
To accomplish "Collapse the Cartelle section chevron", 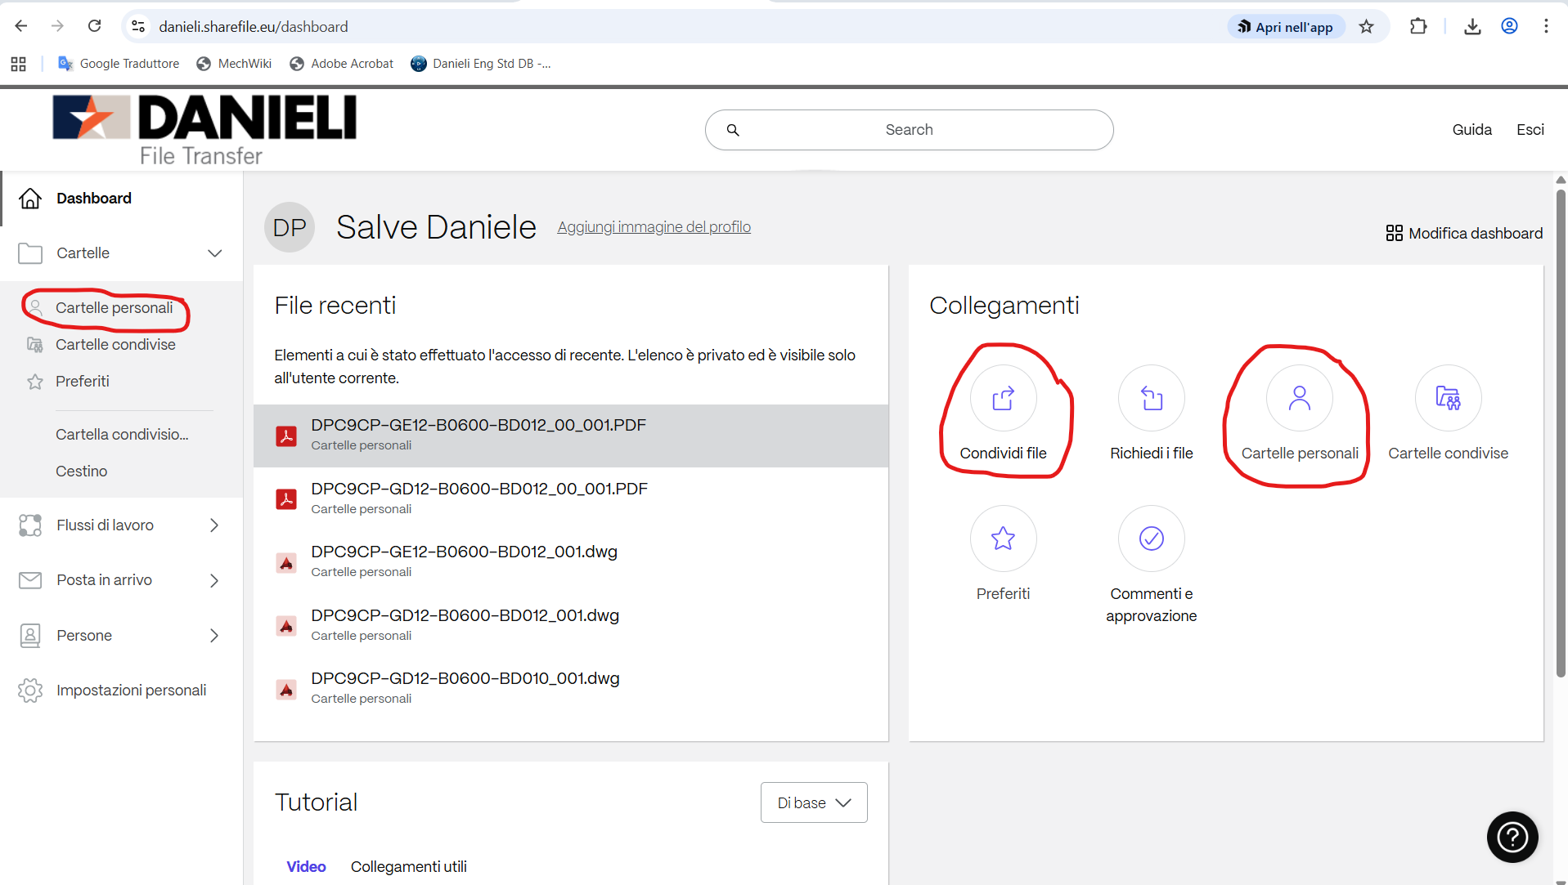I will [x=214, y=253].
